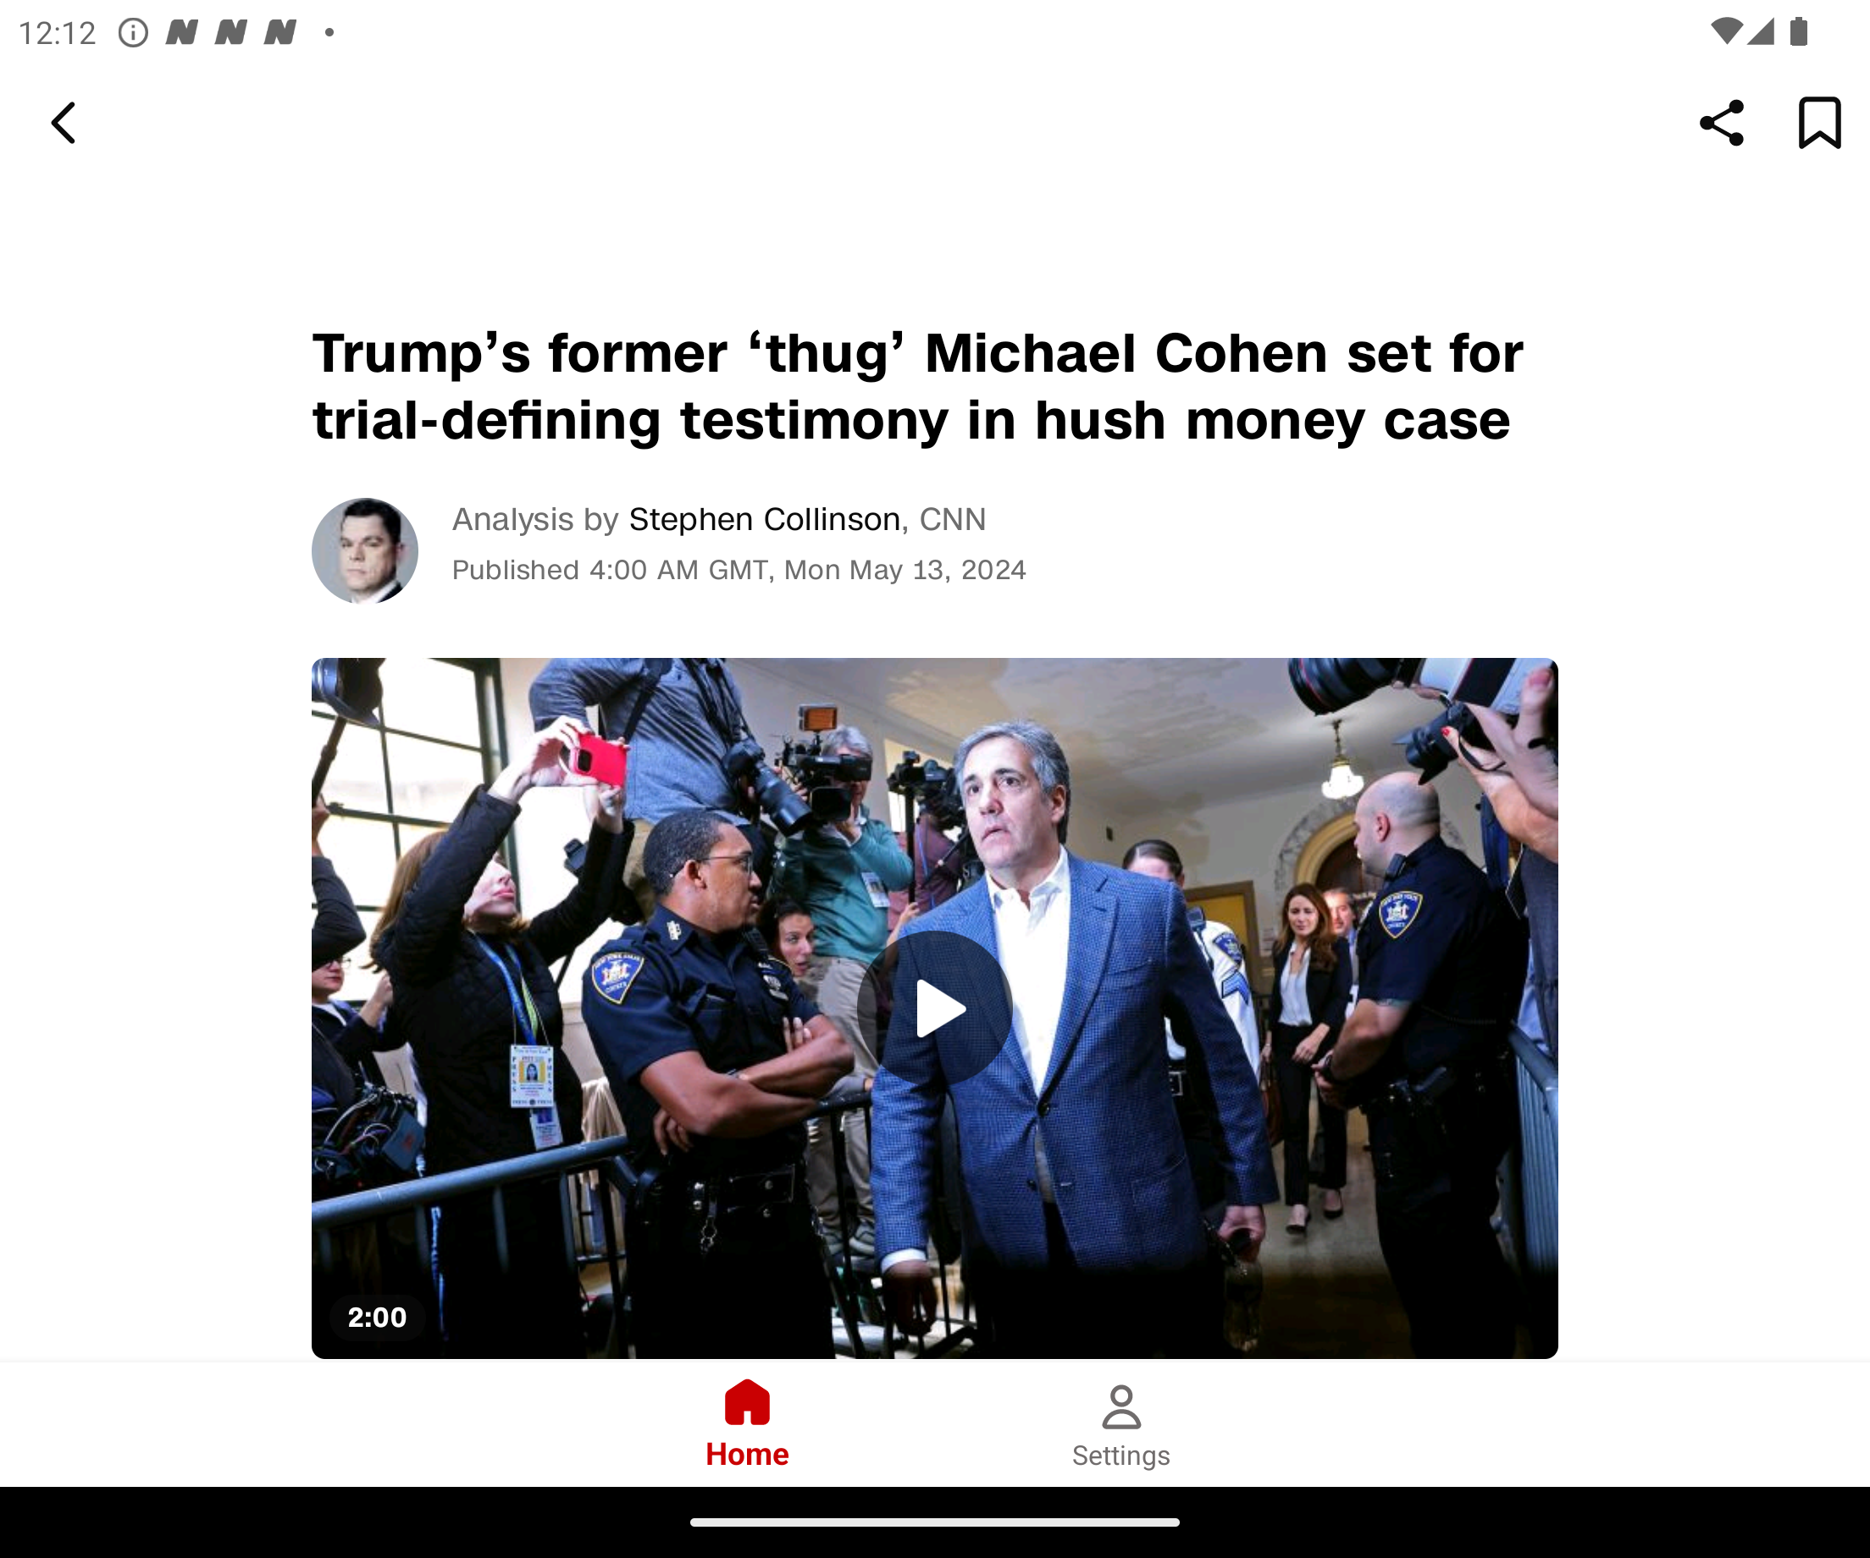
Task: Tap the cellular signal strength icon
Action: click(1761, 32)
